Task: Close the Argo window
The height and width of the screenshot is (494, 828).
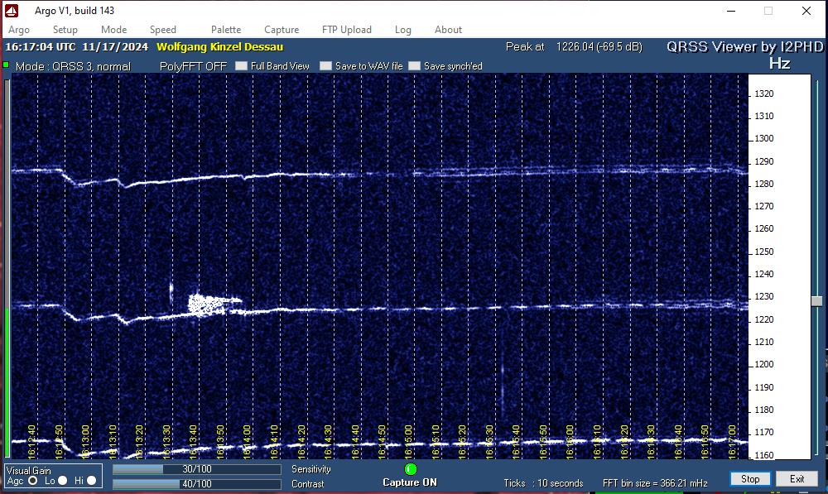Action: (806, 11)
